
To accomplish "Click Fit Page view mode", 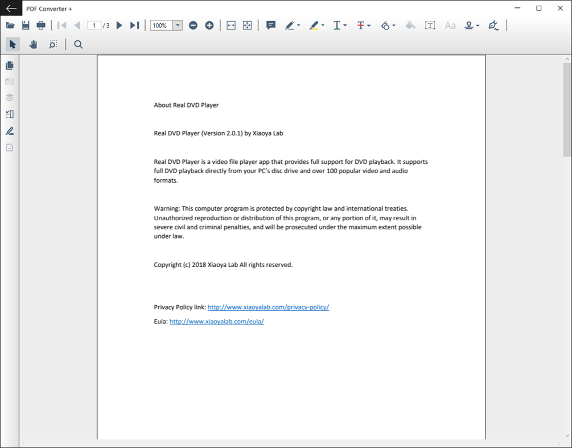I will 246,25.
